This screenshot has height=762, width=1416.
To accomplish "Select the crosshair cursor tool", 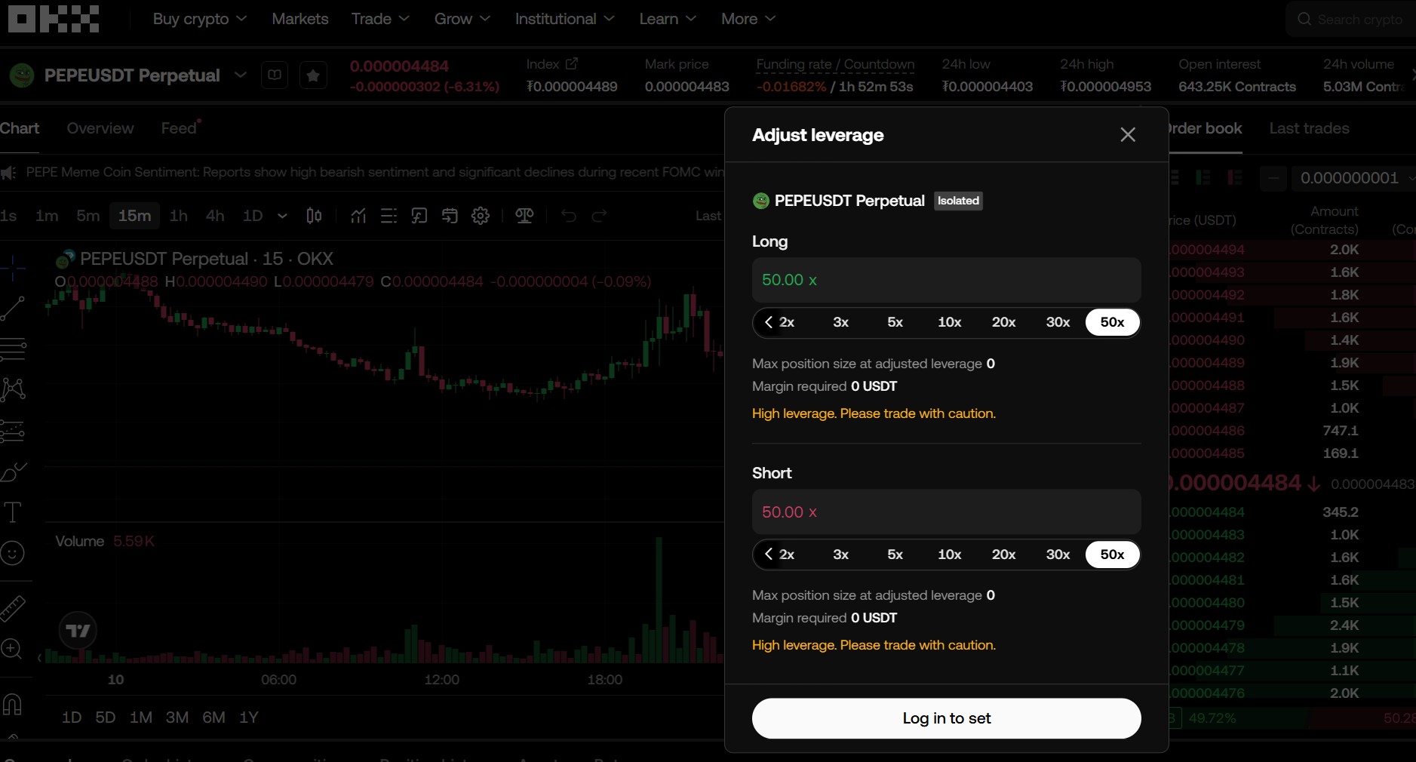I will tap(13, 267).
